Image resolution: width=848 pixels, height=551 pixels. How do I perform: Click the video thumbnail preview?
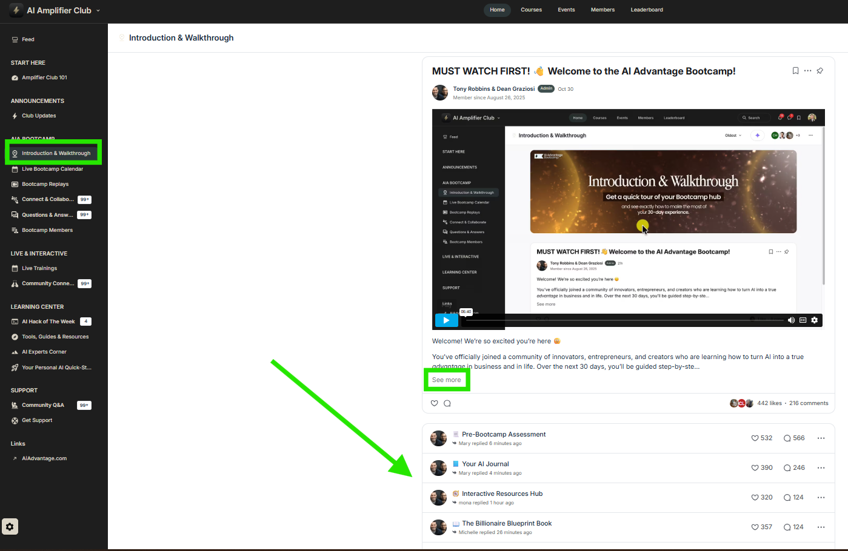pos(628,219)
